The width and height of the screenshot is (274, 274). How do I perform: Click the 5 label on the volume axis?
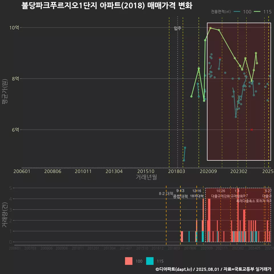tap(11, 188)
